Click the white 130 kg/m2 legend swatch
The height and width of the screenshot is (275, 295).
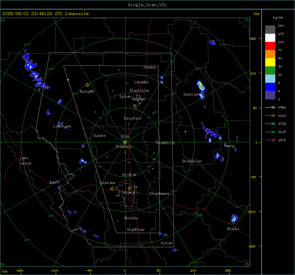(x=270, y=38)
